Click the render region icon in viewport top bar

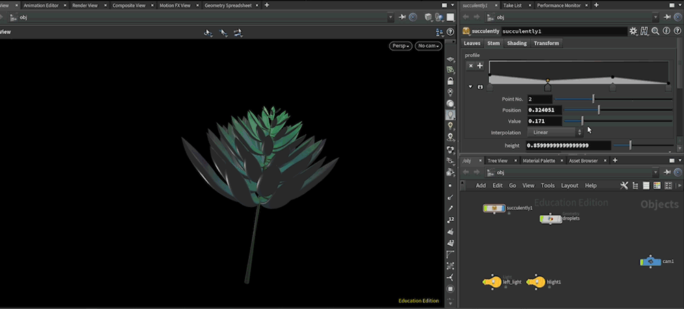point(450,18)
